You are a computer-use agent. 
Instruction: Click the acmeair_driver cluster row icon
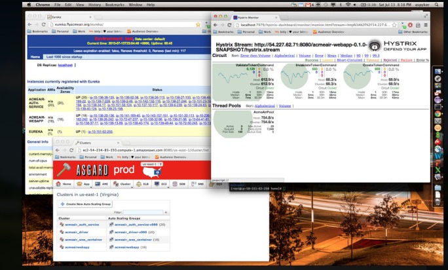(62, 232)
